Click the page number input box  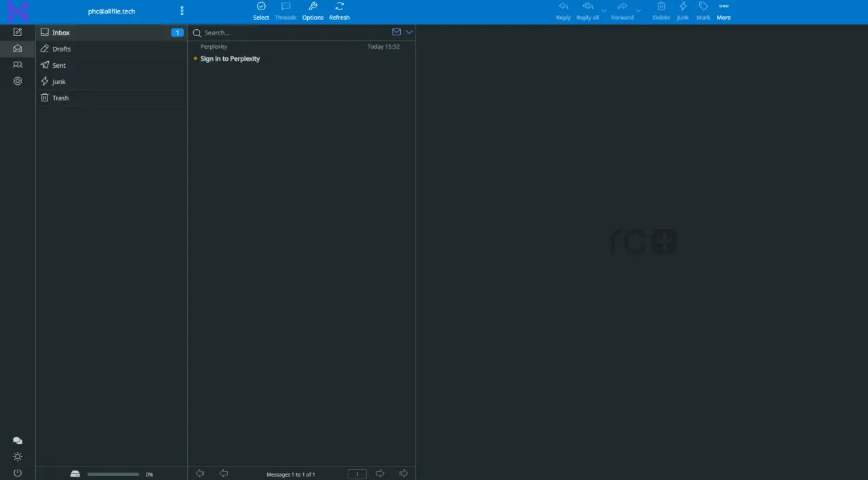click(x=357, y=474)
